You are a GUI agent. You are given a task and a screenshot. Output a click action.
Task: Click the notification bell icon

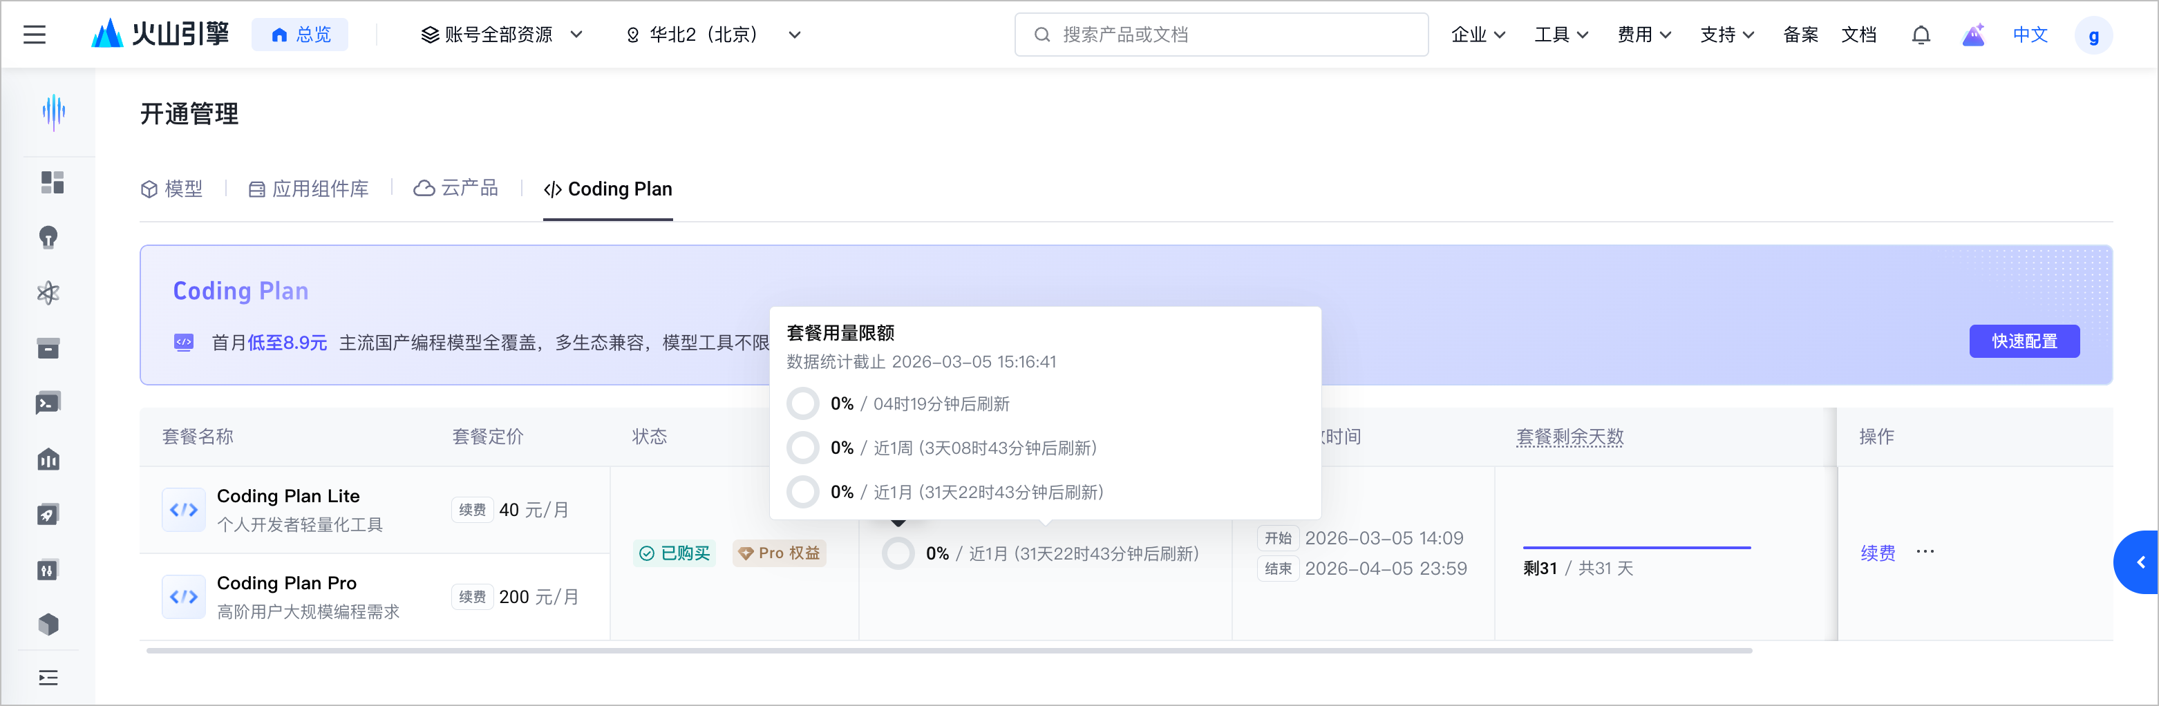point(1921,35)
